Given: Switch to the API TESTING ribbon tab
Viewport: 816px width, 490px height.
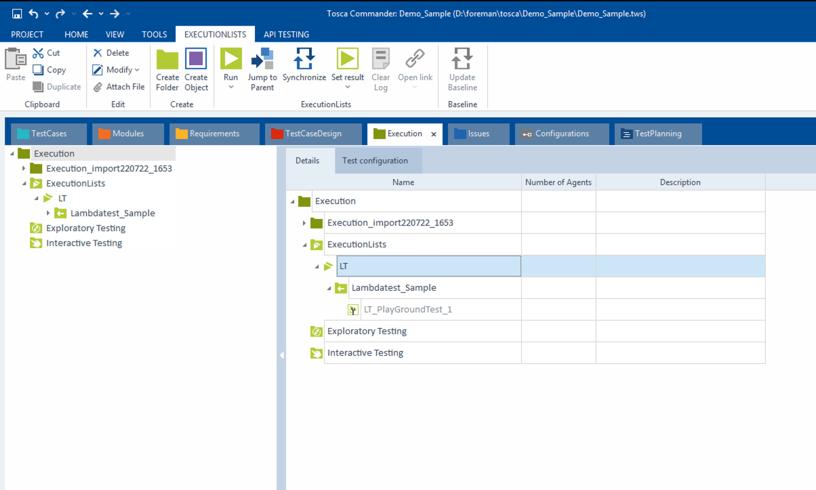Looking at the screenshot, I should (x=286, y=35).
